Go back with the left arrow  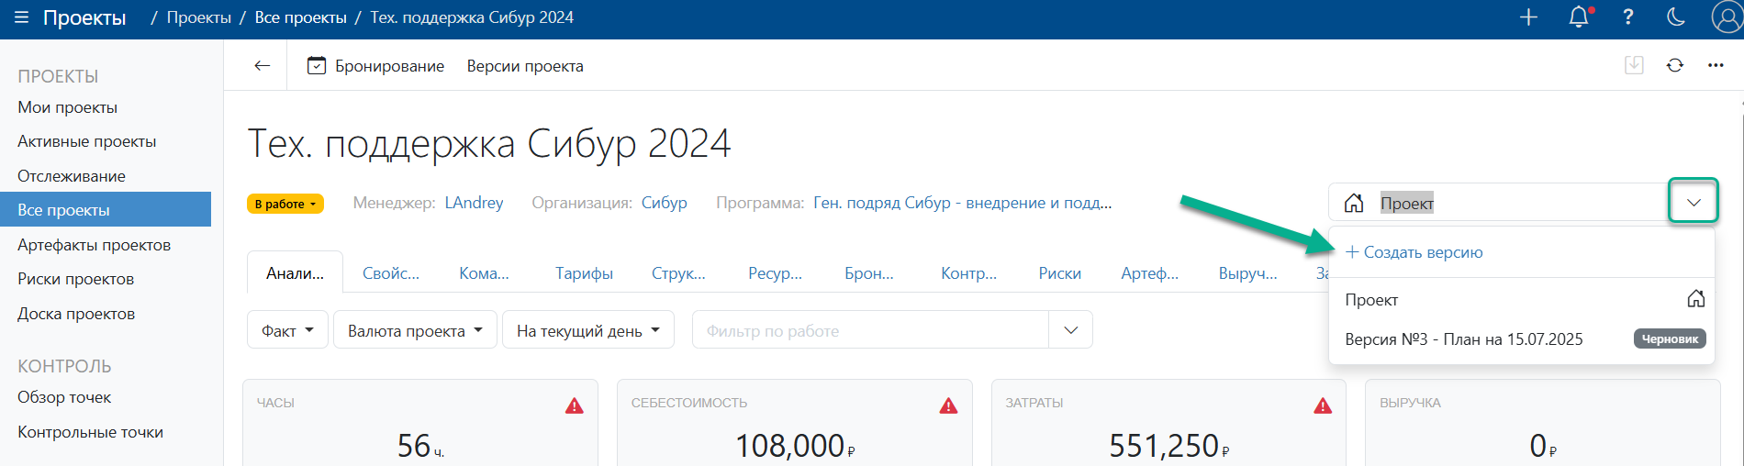coord(263,65)
